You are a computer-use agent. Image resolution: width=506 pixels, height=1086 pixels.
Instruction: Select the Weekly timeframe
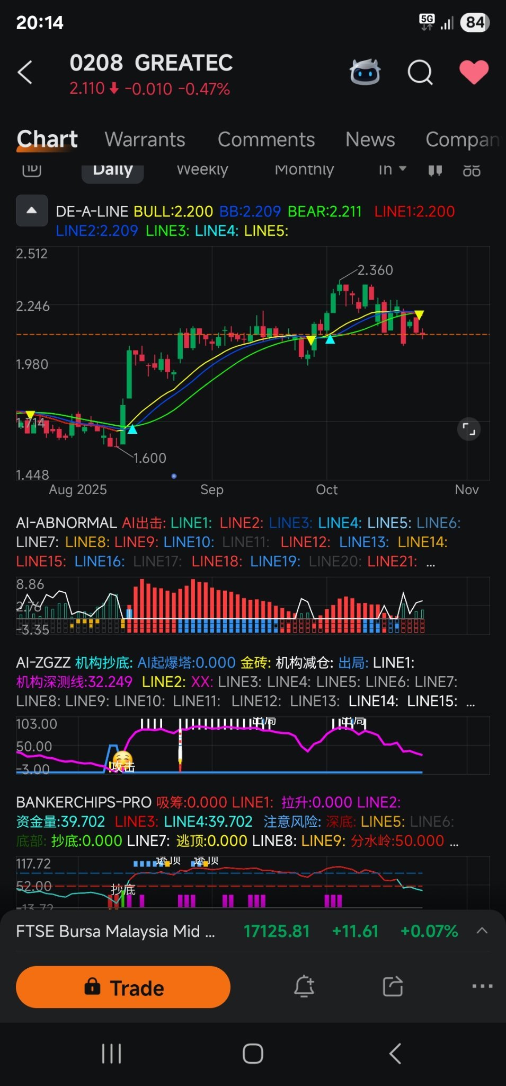(x=202, y=170)
